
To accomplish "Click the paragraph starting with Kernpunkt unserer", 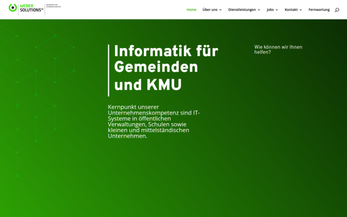I will (x=154, y=122).
